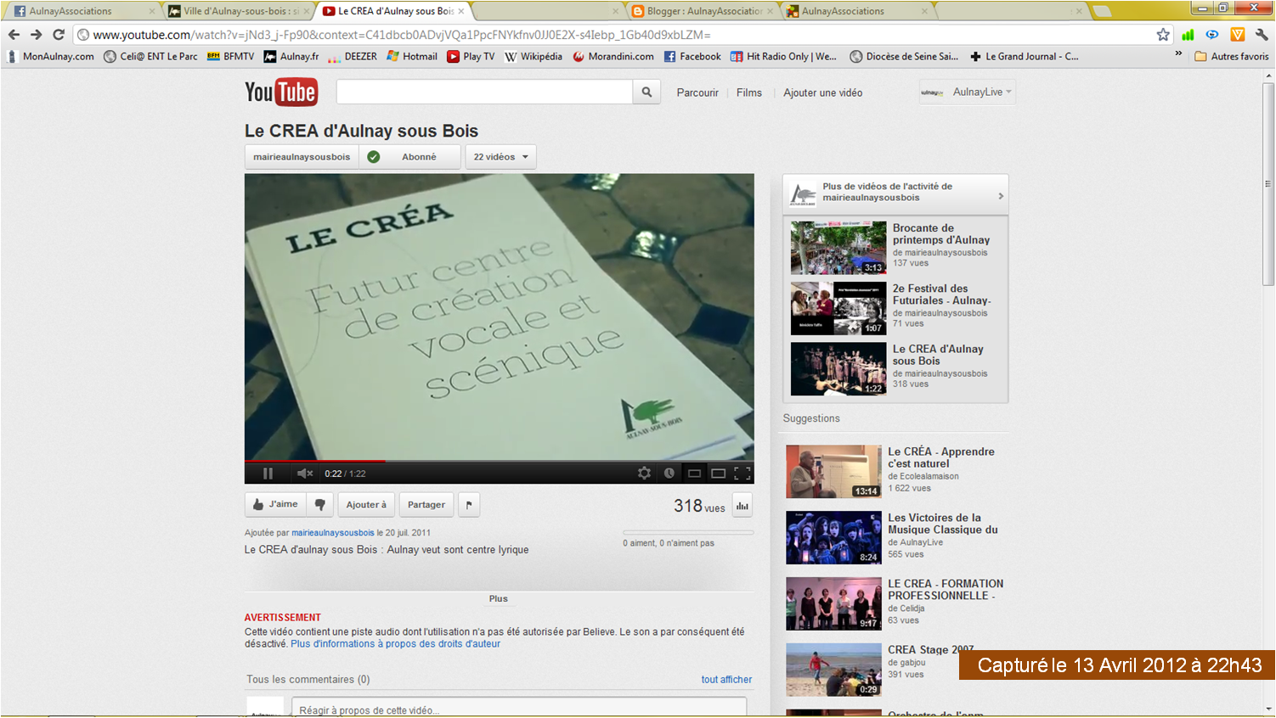Open Wikipédia bookmark
This screenshot has width=1276, height=718.
pyautogui.click(x=534, y=57)
